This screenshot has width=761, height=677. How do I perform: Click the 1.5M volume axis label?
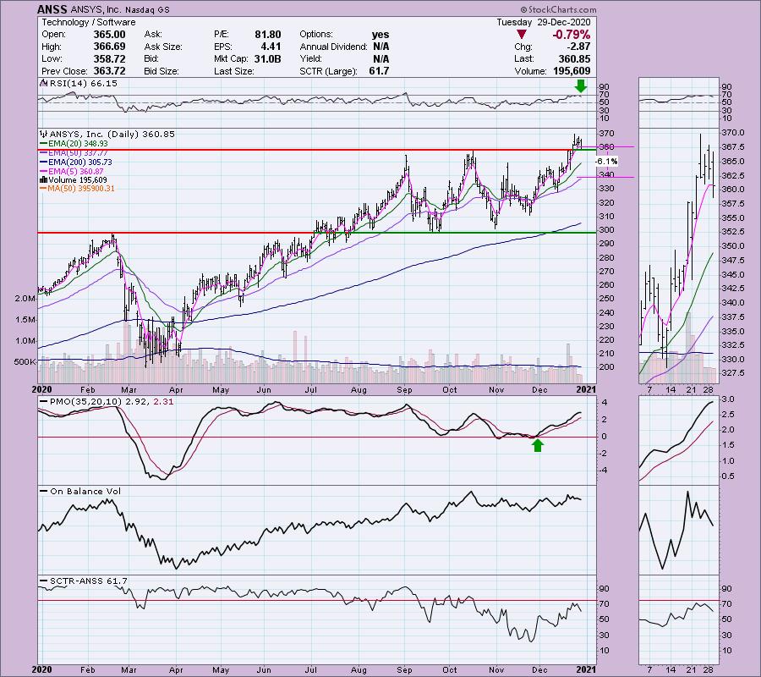[x=25, y=320]
